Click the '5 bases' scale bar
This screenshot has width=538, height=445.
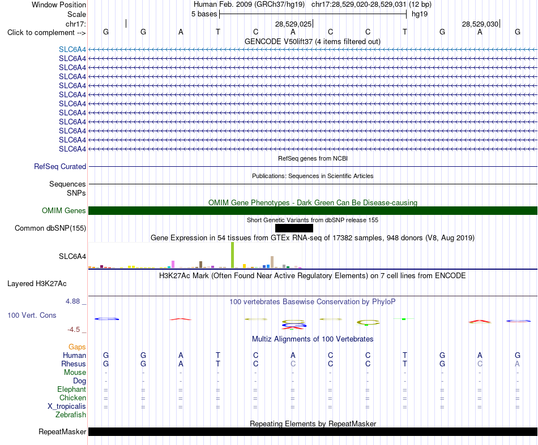(x=313, y=14)
